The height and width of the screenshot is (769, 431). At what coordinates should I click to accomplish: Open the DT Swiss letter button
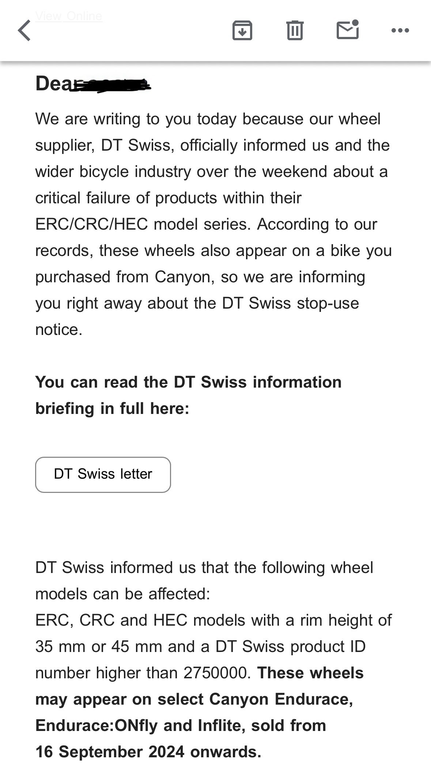click(x=103, y=474)
